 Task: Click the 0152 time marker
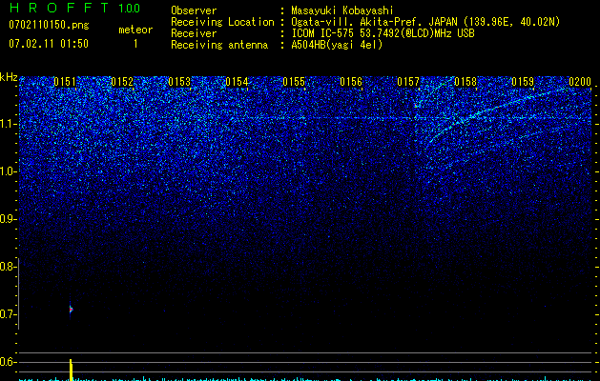click(122, 82)
